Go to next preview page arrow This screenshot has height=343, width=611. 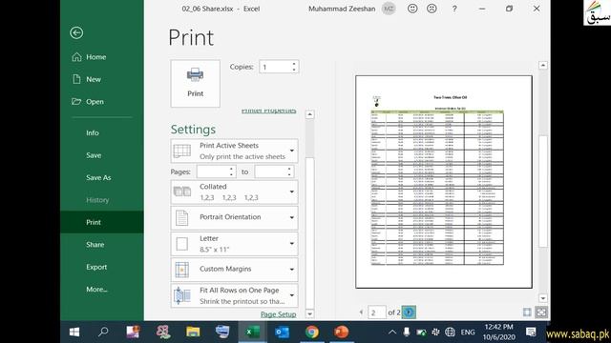[x=409, y=313]
